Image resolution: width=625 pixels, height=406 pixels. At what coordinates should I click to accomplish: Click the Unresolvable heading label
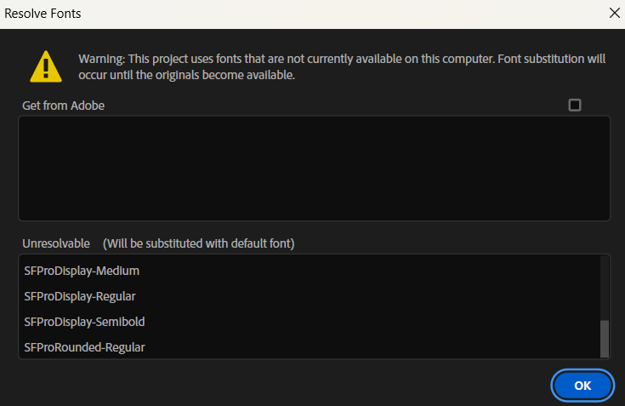56,243
